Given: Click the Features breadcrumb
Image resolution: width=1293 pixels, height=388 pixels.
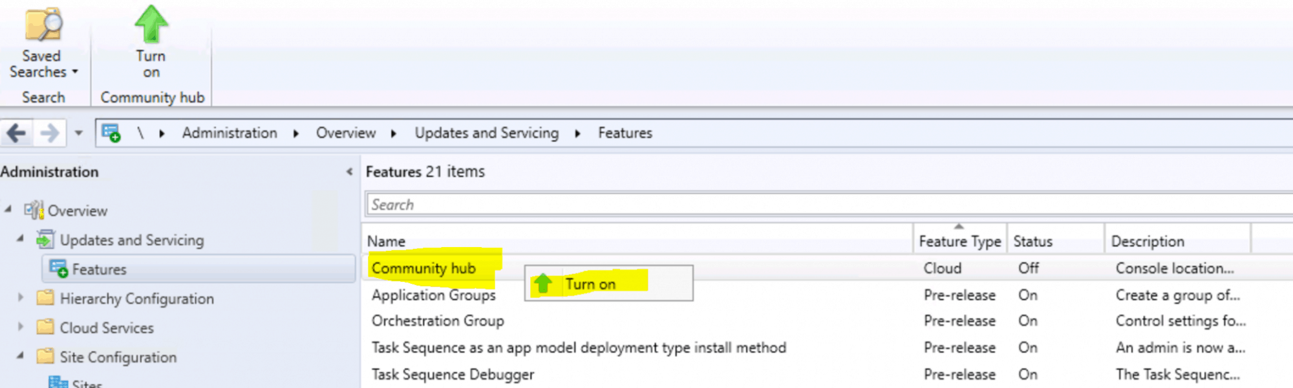Looking at the screenshot, I should [625, 133].
